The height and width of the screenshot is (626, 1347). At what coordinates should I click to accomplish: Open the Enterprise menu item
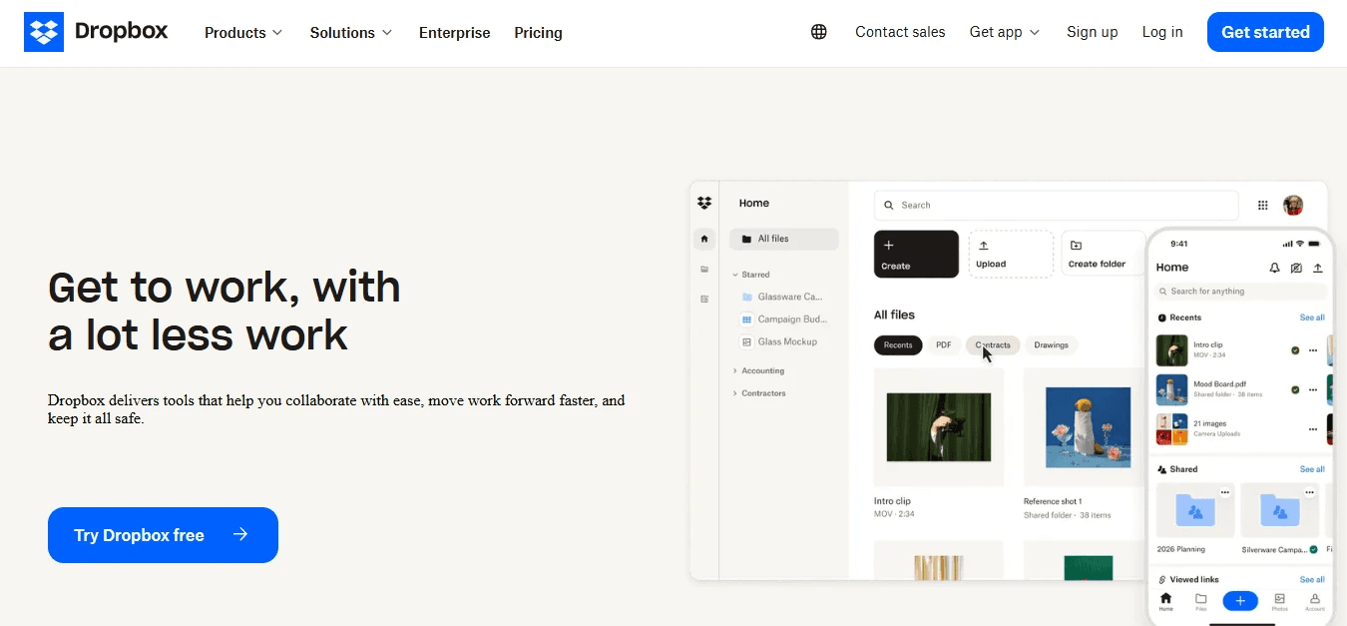pos(454,32)
